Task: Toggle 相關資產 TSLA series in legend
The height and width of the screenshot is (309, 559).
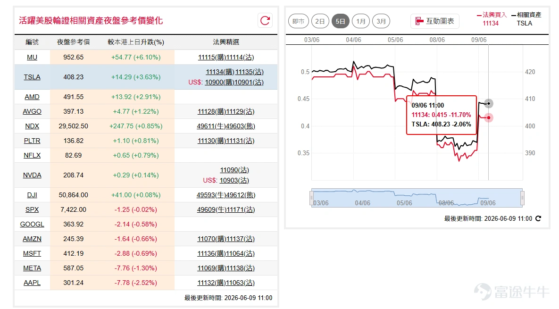Action: click(x=526, y=19)
